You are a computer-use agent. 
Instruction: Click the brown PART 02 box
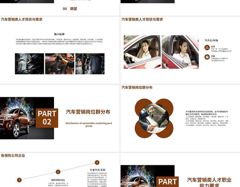click(x=47, y=118)
